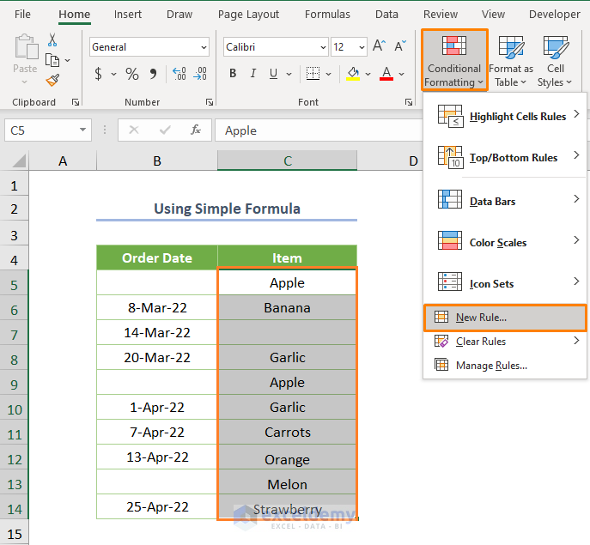The height and width of the screenshot is (545, 590).
Task: Select the 8-Mar-22 cell
Action: pyautogui.click(x=157, y=307)
